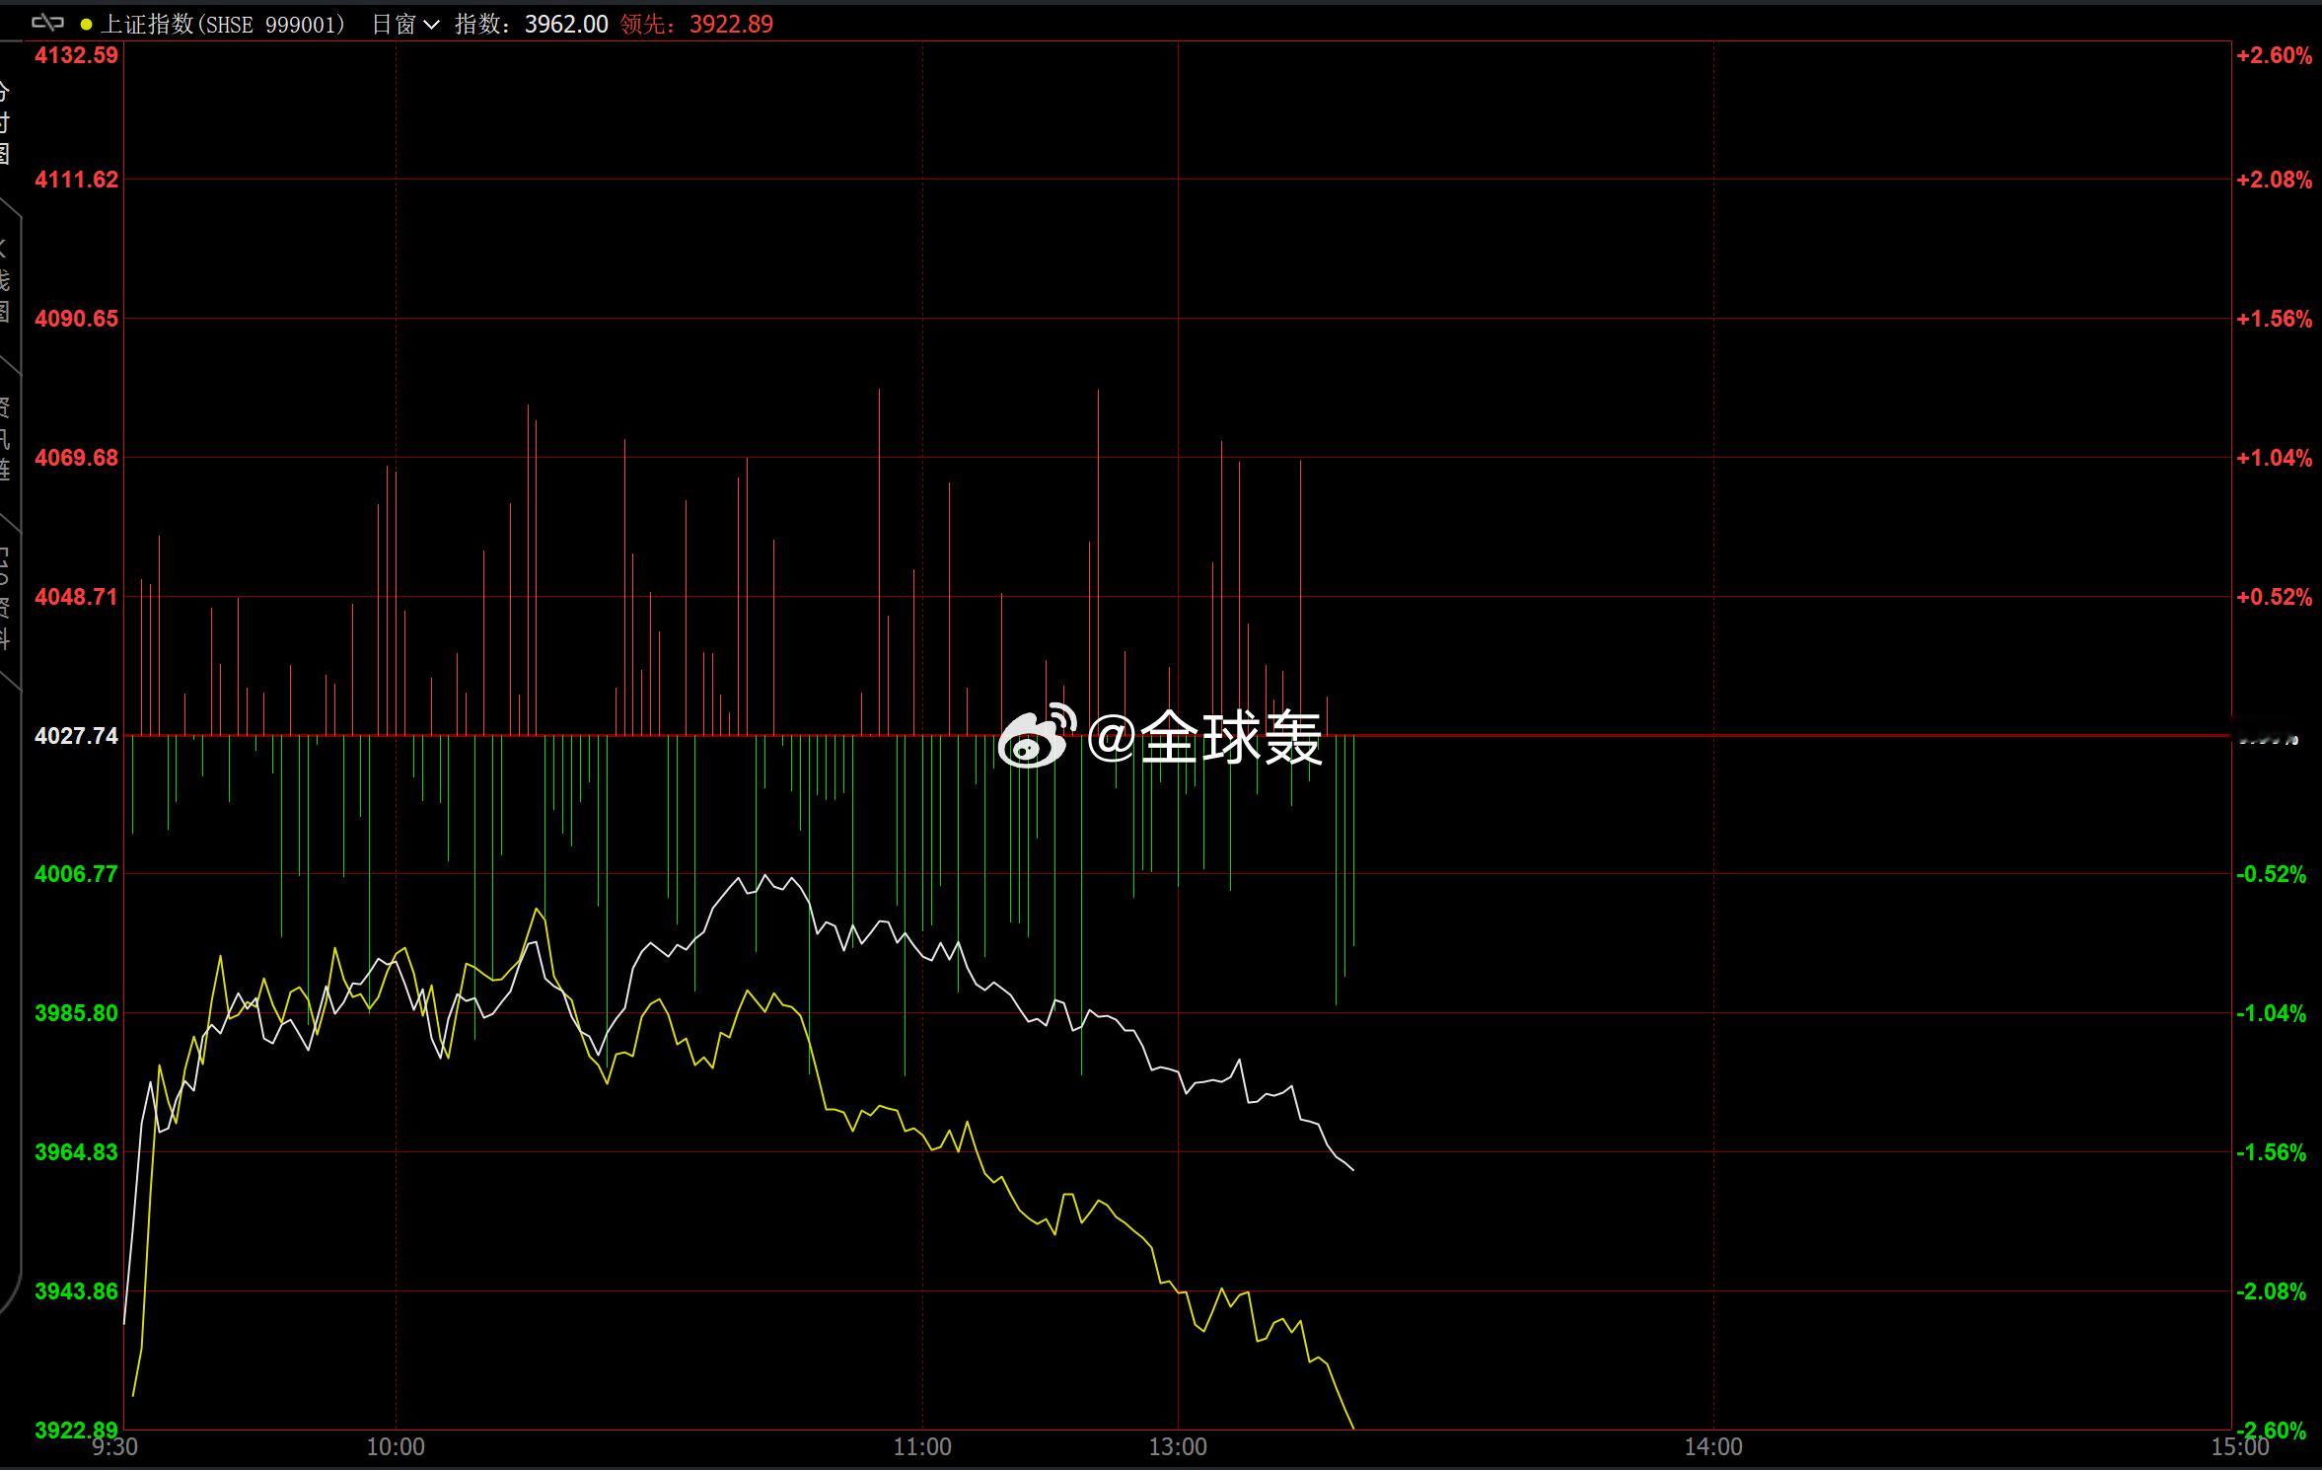
Task: Click the -1.04% percent axis label
Action: point(2271,1013)
